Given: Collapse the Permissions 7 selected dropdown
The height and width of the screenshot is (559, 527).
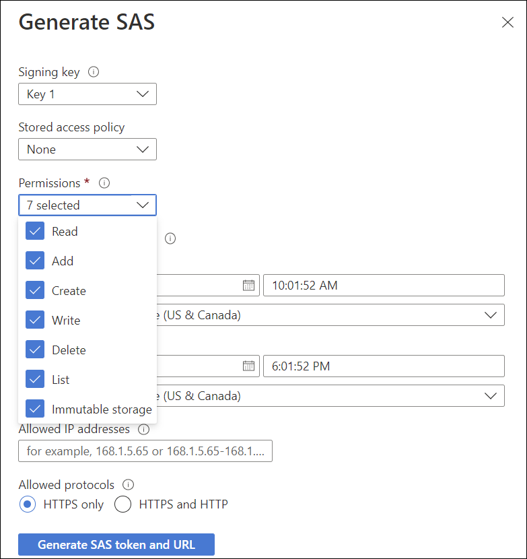Looking at the screenshot, I should pyautogui.click(x=87, y=205).
